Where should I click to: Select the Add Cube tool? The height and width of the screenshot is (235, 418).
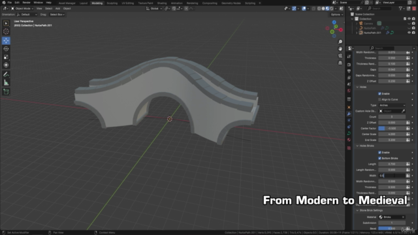pos(6,92)
